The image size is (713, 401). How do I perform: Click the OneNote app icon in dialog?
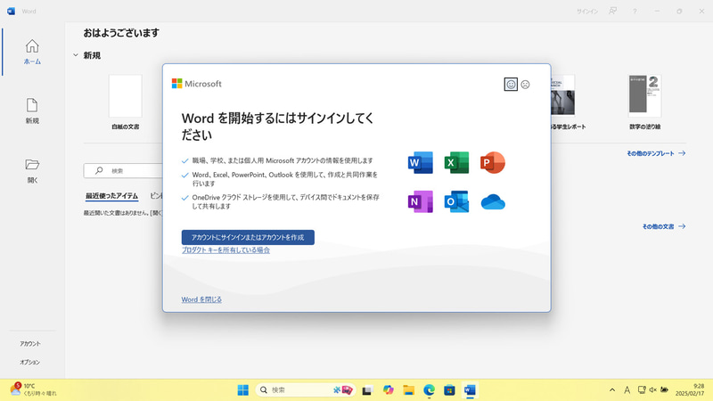tap(420, 202)
